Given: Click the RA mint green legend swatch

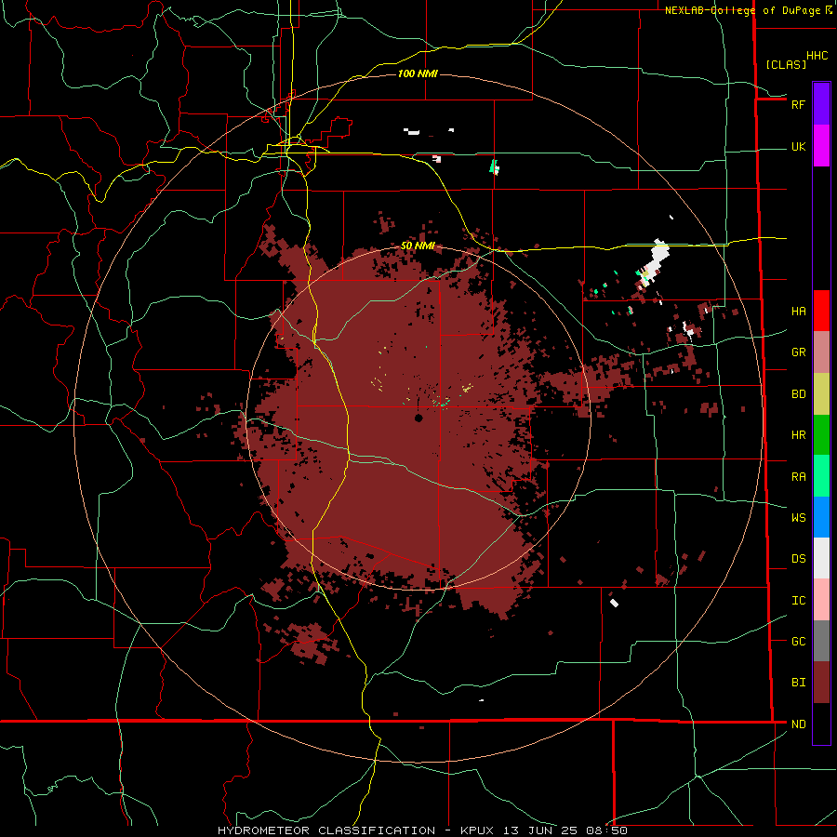Looking at the screenshot, I should pos(821,476).
